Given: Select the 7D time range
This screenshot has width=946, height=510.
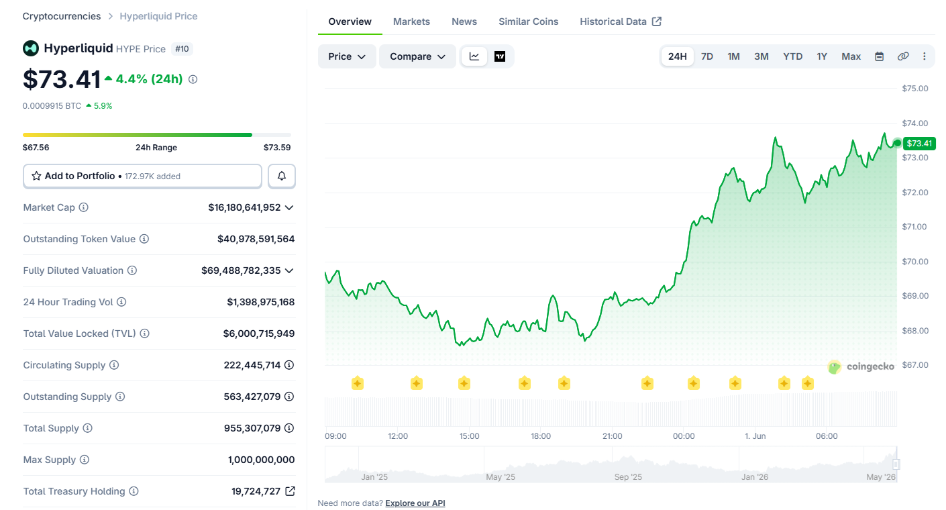Looking at the screenshot, I should click(707, 56).
